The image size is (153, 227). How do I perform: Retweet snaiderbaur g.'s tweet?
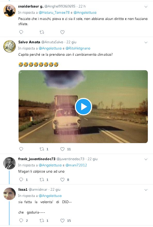[42, 32]
